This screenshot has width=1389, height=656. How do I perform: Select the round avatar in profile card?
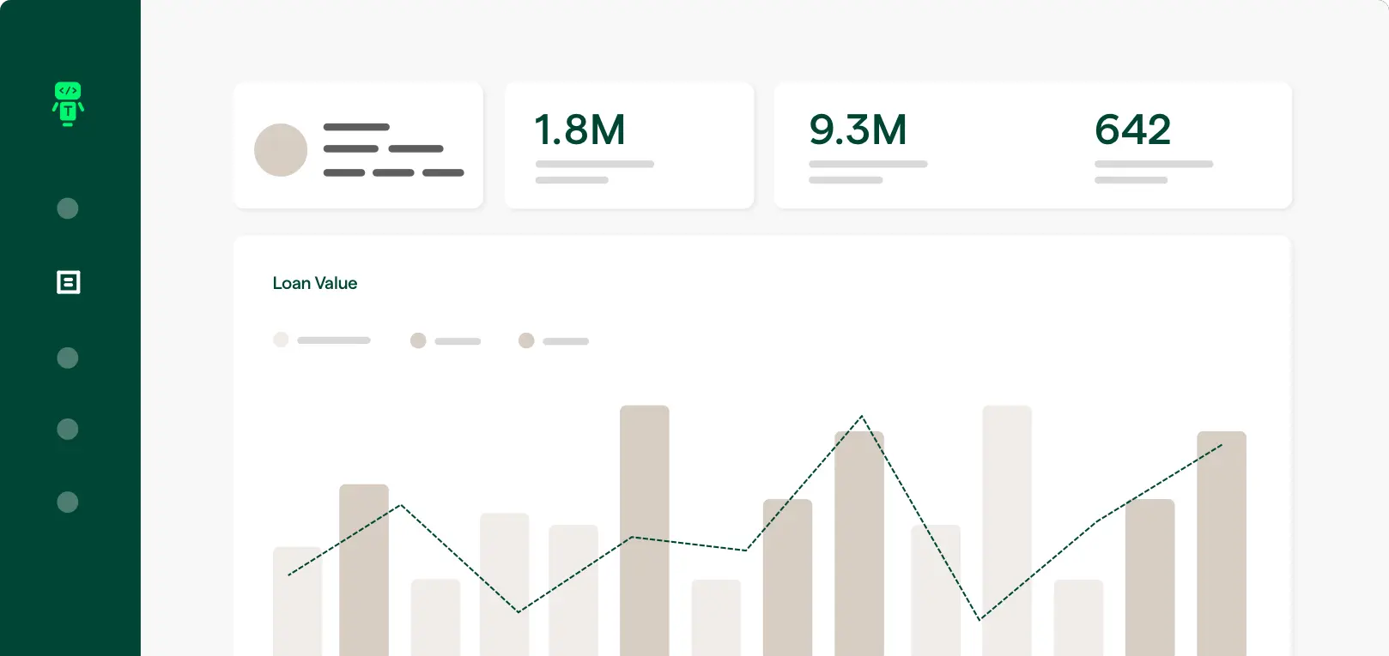click(281, 150)
